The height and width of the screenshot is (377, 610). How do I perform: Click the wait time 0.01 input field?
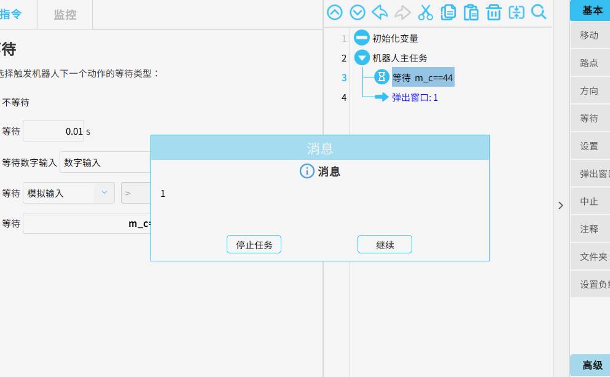[x=53, y=131]
